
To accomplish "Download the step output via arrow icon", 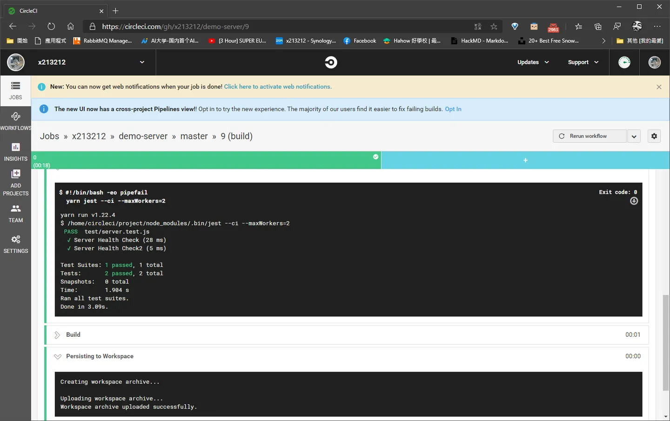I will [x=634, y=201].
